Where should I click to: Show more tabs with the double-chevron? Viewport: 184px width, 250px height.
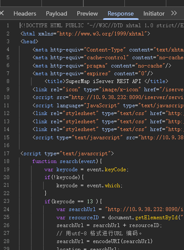tap(174, 13)
